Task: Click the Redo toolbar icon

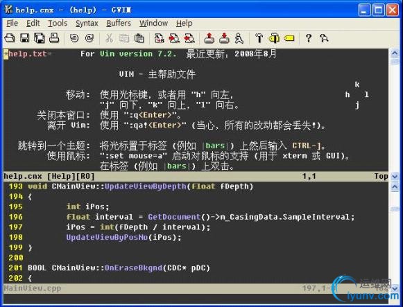Action: click(89, 38)
